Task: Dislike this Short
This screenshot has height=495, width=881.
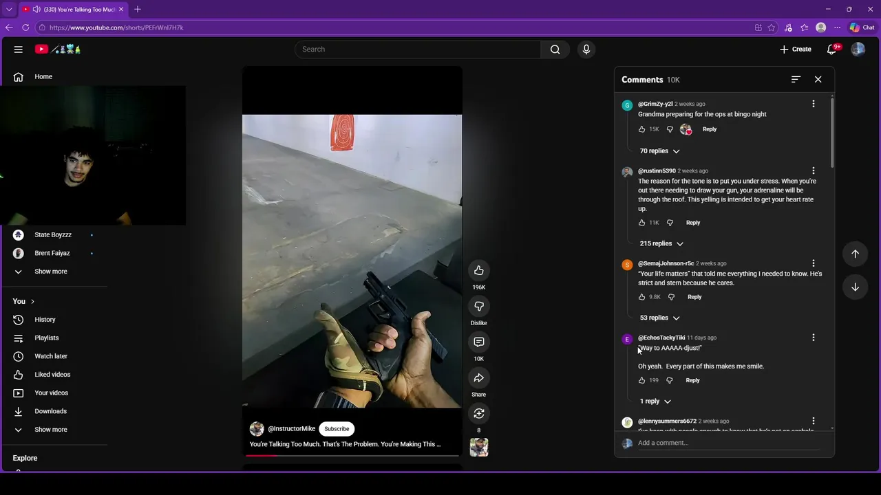Action: [479, 307]
